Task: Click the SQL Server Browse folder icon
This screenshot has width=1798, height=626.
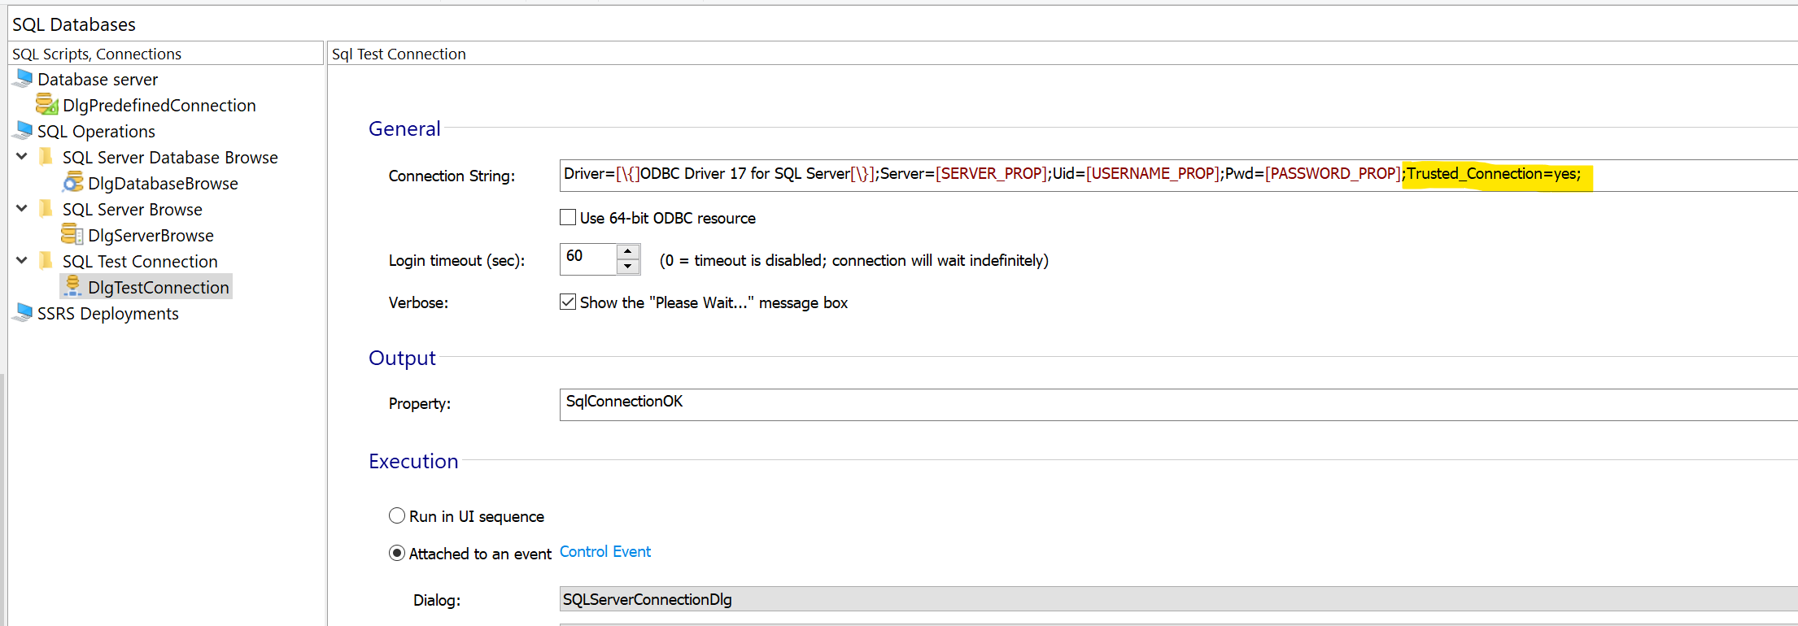Action: 46,209
